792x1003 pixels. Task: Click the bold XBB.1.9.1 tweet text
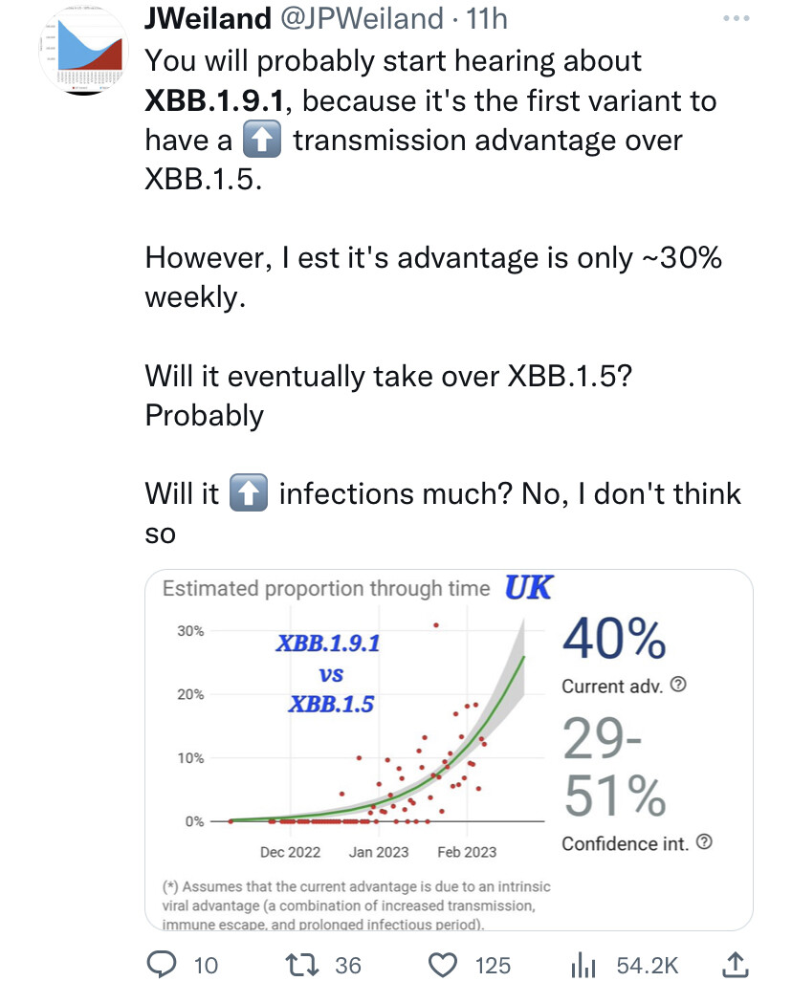point(213,100)
